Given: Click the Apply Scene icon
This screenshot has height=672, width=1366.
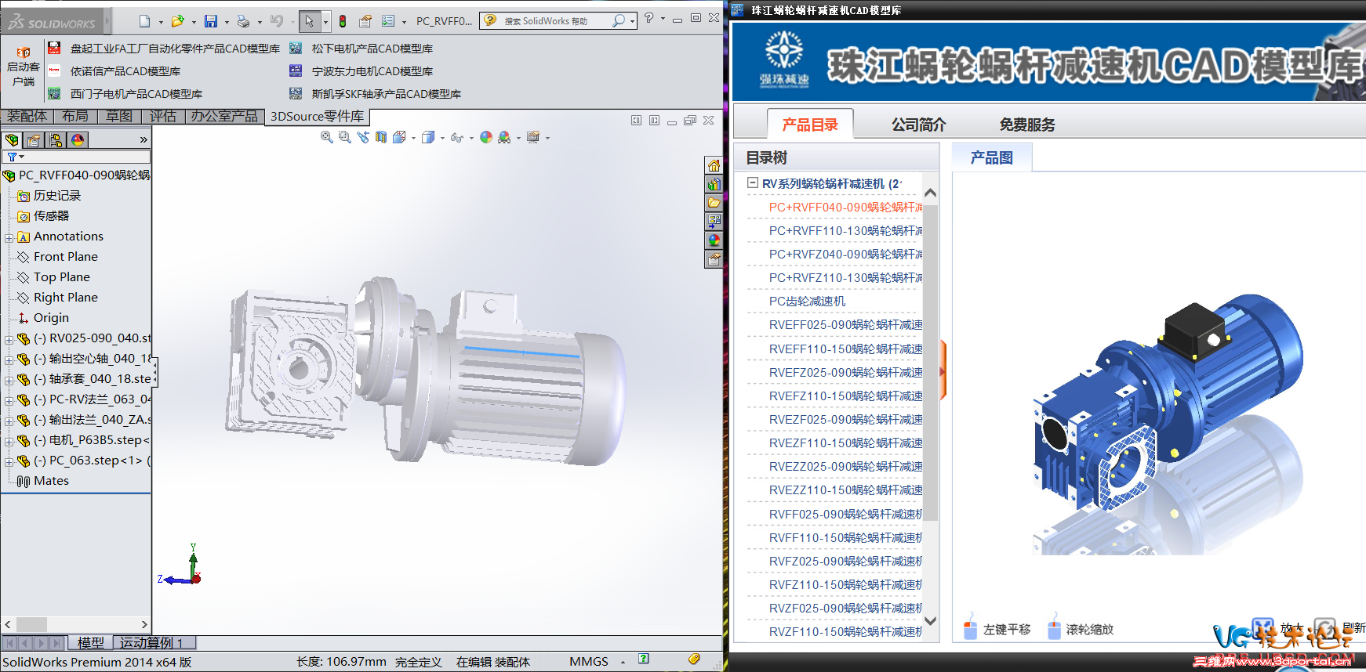Looking at the screenshot, I should (504, 137).
